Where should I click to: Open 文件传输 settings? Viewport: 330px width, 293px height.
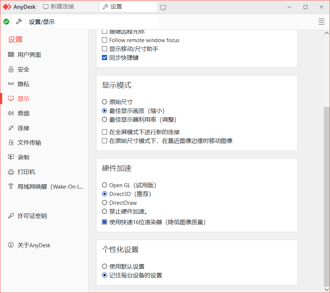29,142
